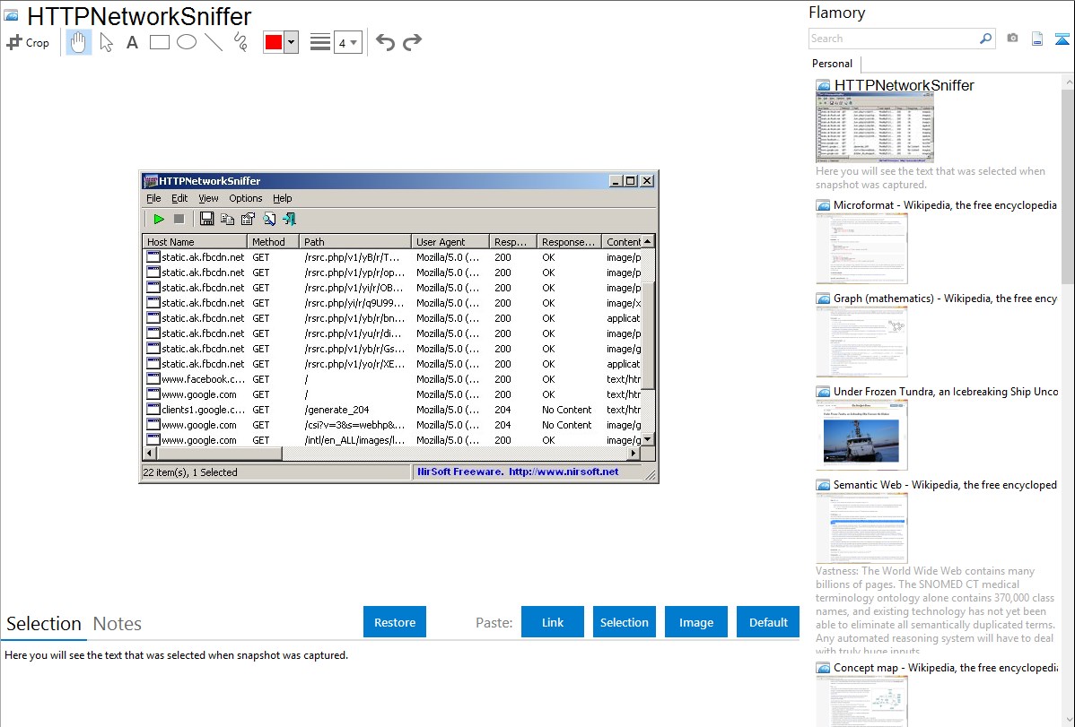This screenshot has height=727, width=1075.
Task: Open the line thickness dropdown showing 4
Action: click(x=348, y=42)
